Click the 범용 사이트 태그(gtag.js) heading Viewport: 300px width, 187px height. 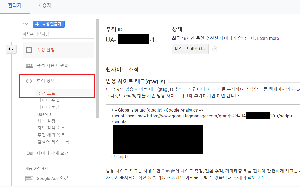135,81
